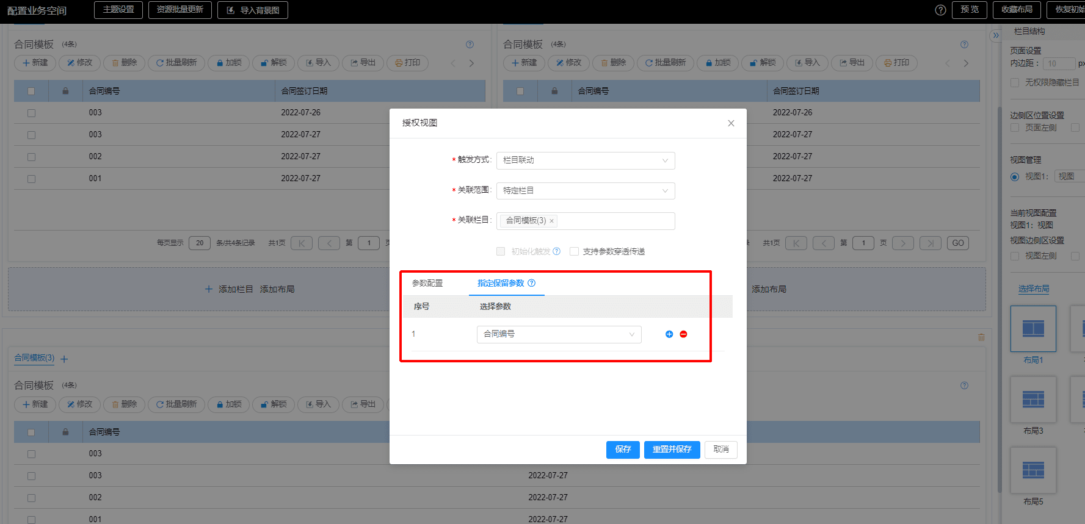Image resolution: width=1085 pixels, height=524 pixels.
Task: Select the 视图1 radio button
Action: click(x=1015, y=177)
